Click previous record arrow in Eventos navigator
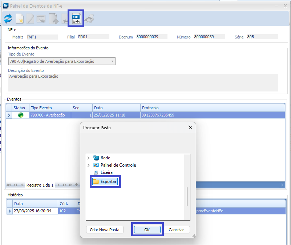Image resolution: width=291 pixels, height=245 pixels. (x=22, y=185)
